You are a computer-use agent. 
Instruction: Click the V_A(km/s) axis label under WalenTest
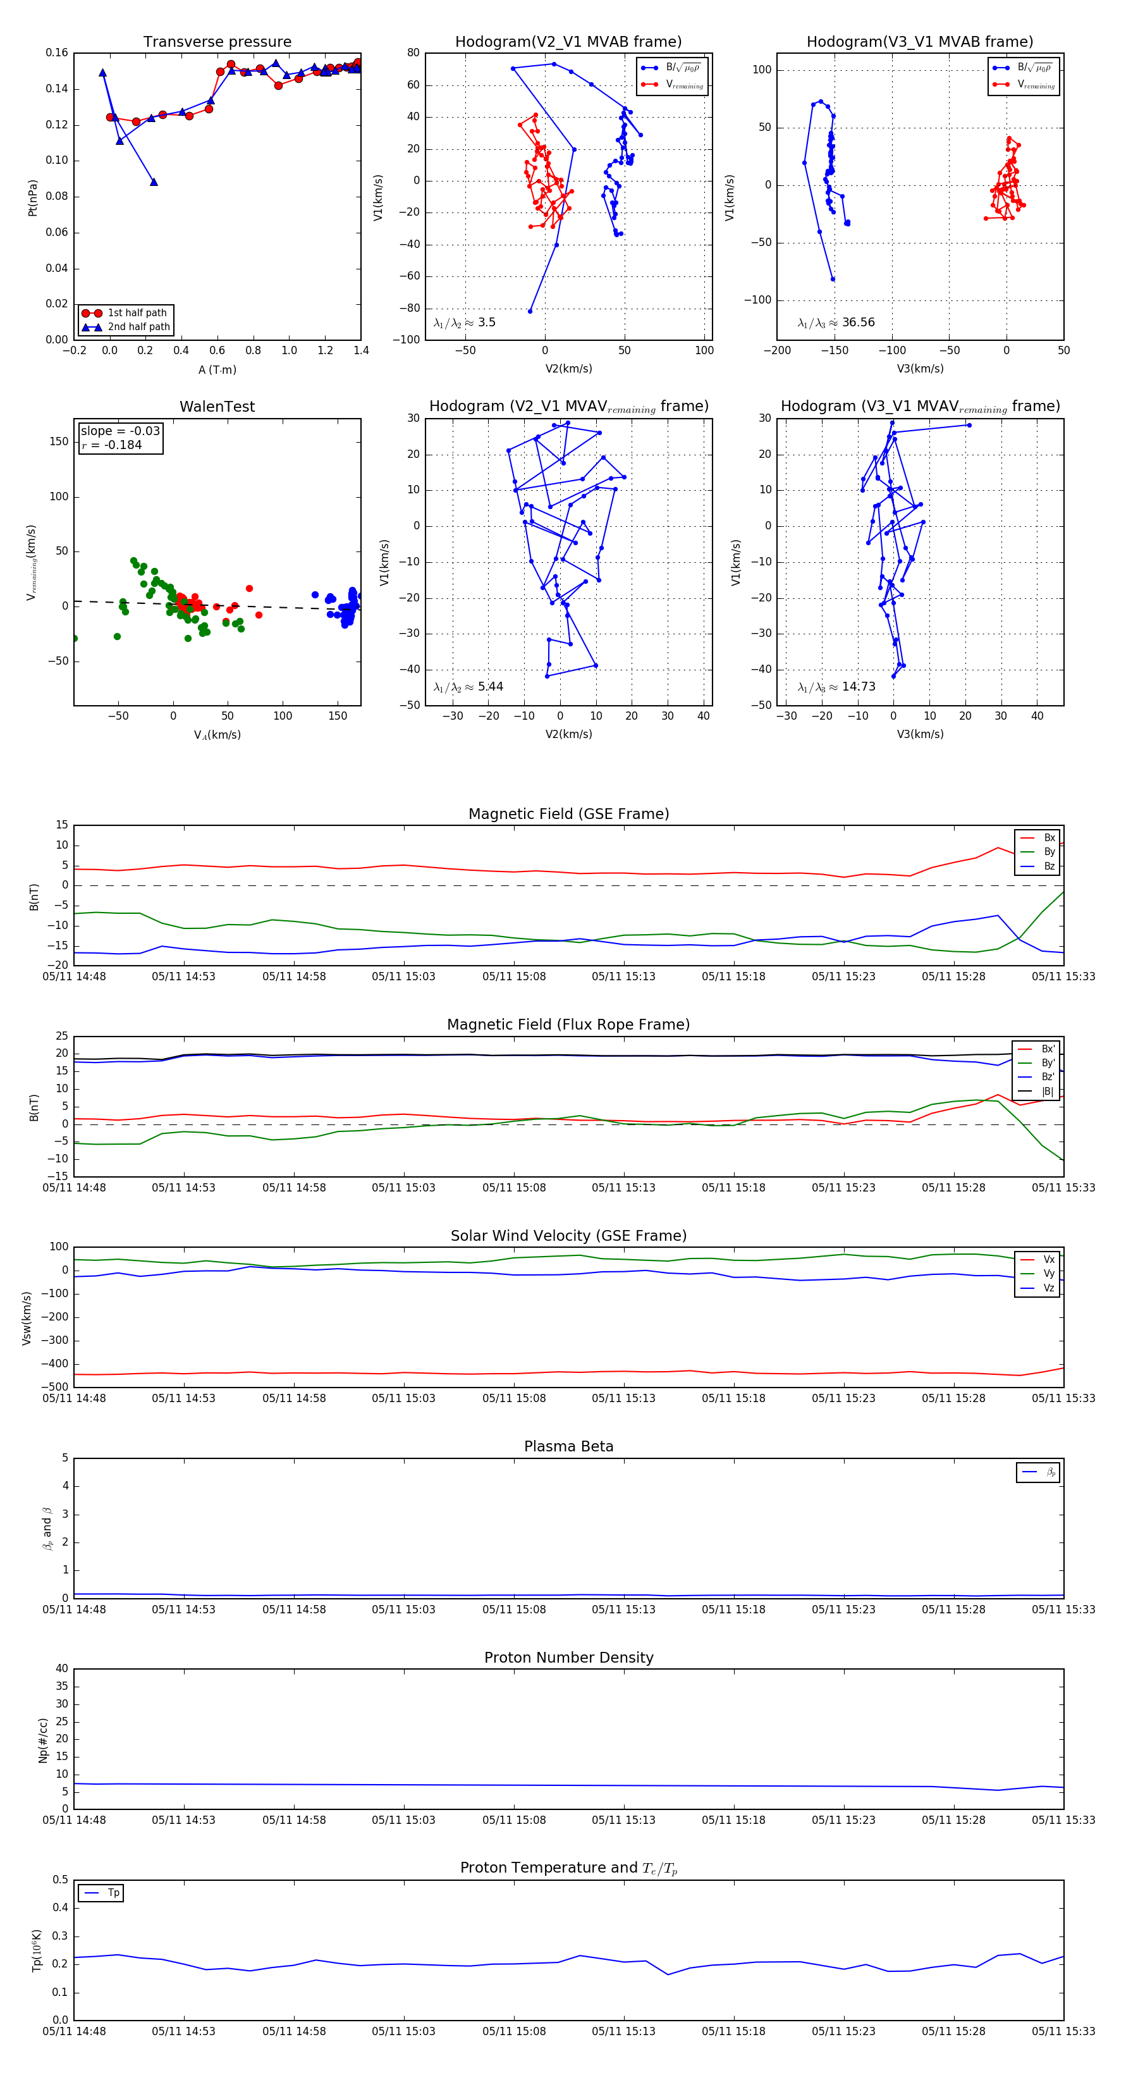pyautogui.click(x=217, y=735)
